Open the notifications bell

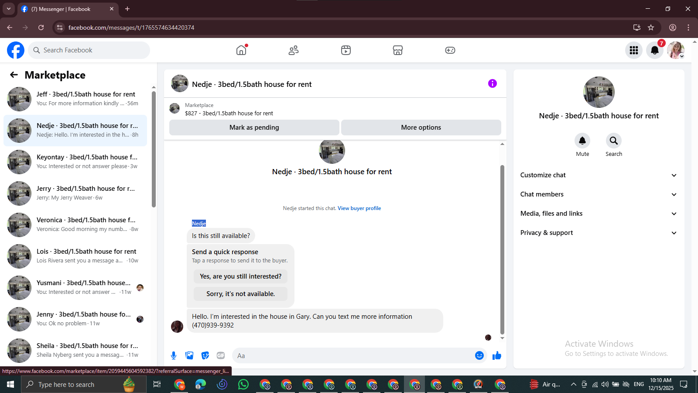coord(655,50)
